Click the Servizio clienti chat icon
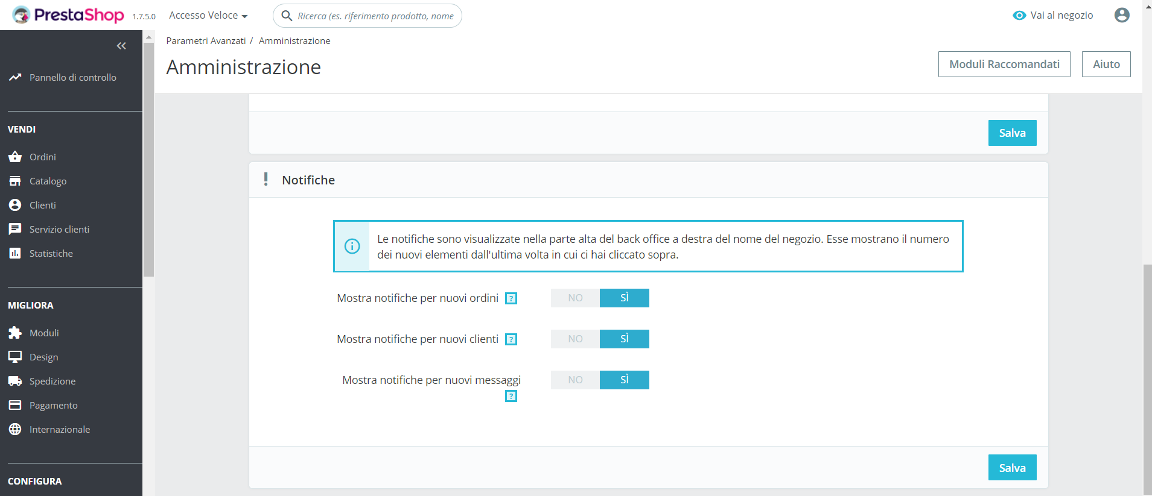The width and height of the screenshot is (1152, 496). pyautogui.click(x=15, y=229)
